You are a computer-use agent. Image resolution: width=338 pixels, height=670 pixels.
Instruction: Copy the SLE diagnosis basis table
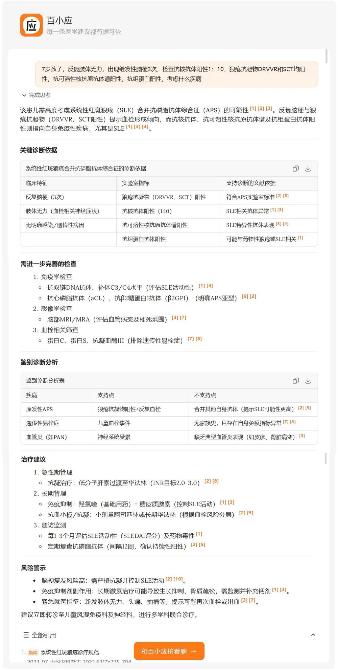(x=295, y=169)
